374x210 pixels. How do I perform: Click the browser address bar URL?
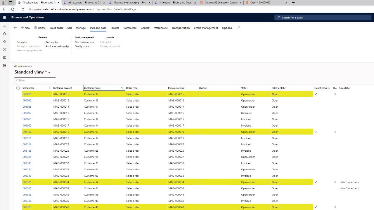[82, 9]
